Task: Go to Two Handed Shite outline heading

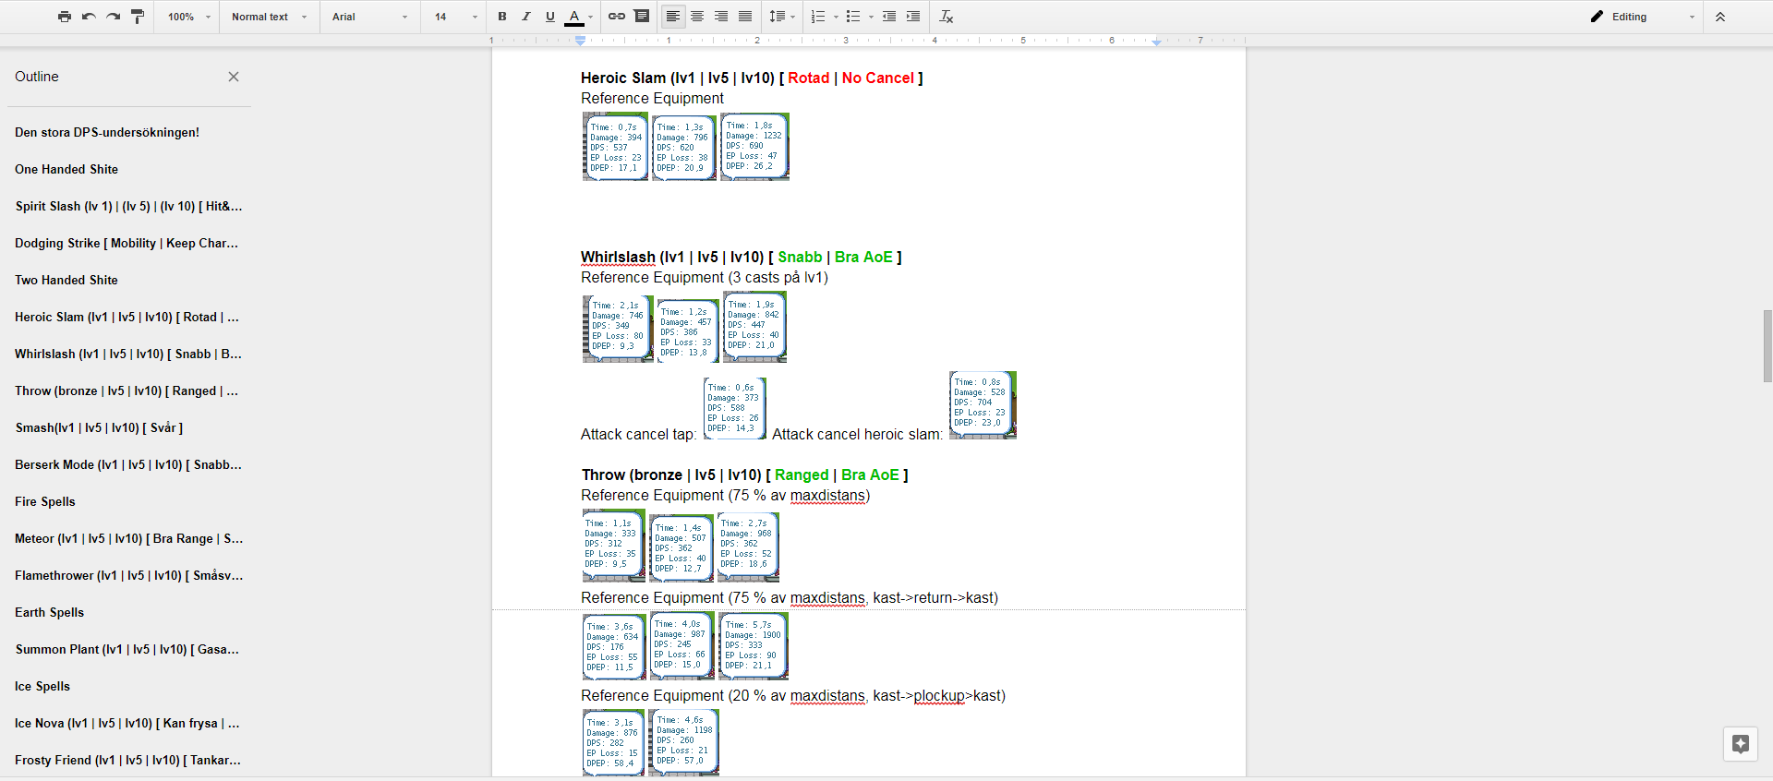Action: (66, 280)
